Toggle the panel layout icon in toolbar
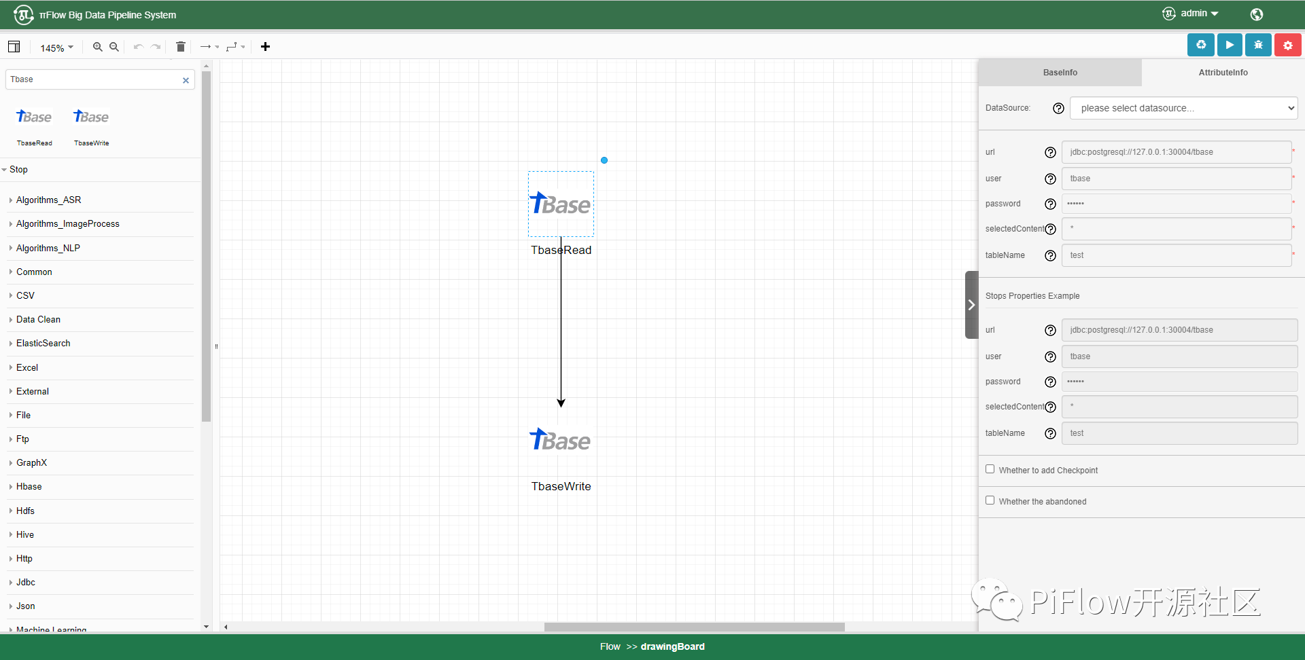This screenshot has width=1305, height=660. [x=14, y=47]
